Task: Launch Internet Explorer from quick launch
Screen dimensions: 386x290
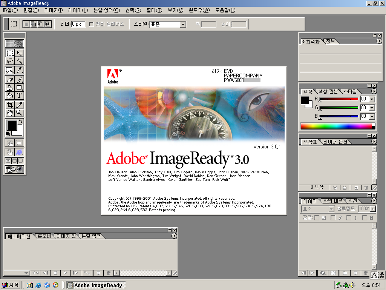Action: pyautogui.click(x=38, y=285)
